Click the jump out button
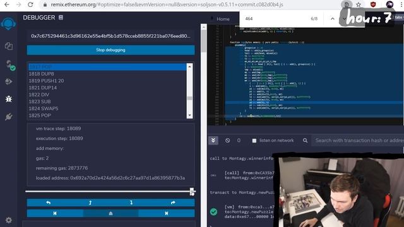This screenshot has height=227, width=404. pos(110,213)
